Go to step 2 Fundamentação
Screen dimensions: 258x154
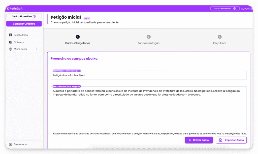point(149,37)
